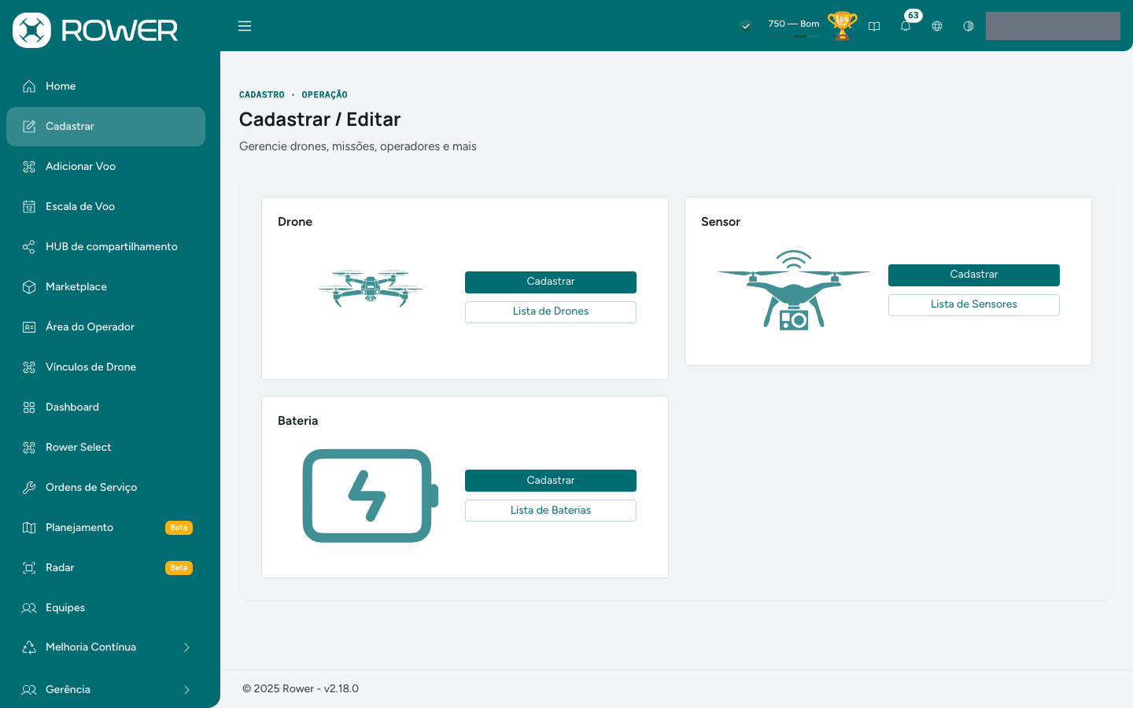Image resolution: width=1133 pixels, height=708 pixels.
Task: Toggle dark/light contrast theme icon
Action: coord(969,26)
